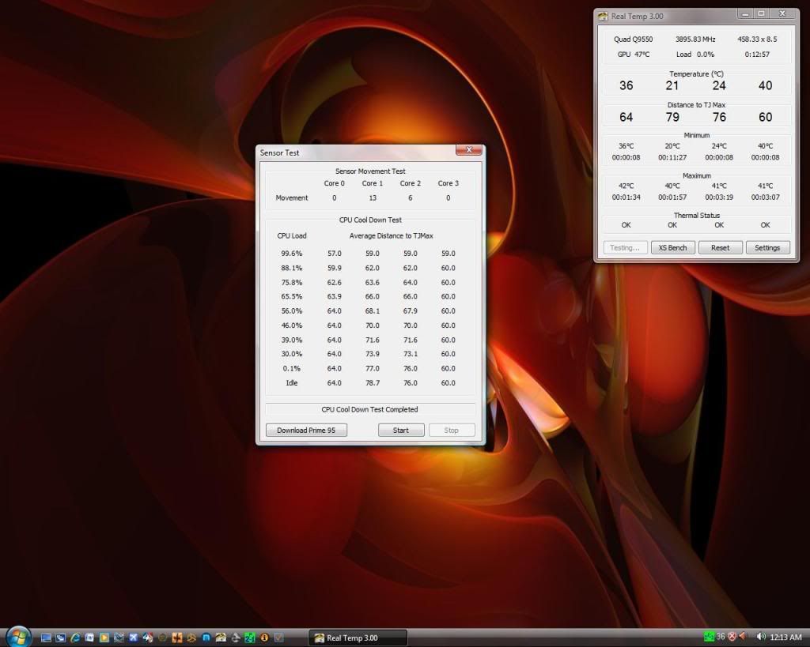Click the Show Desktop quick launch icon

coord(46,637)
